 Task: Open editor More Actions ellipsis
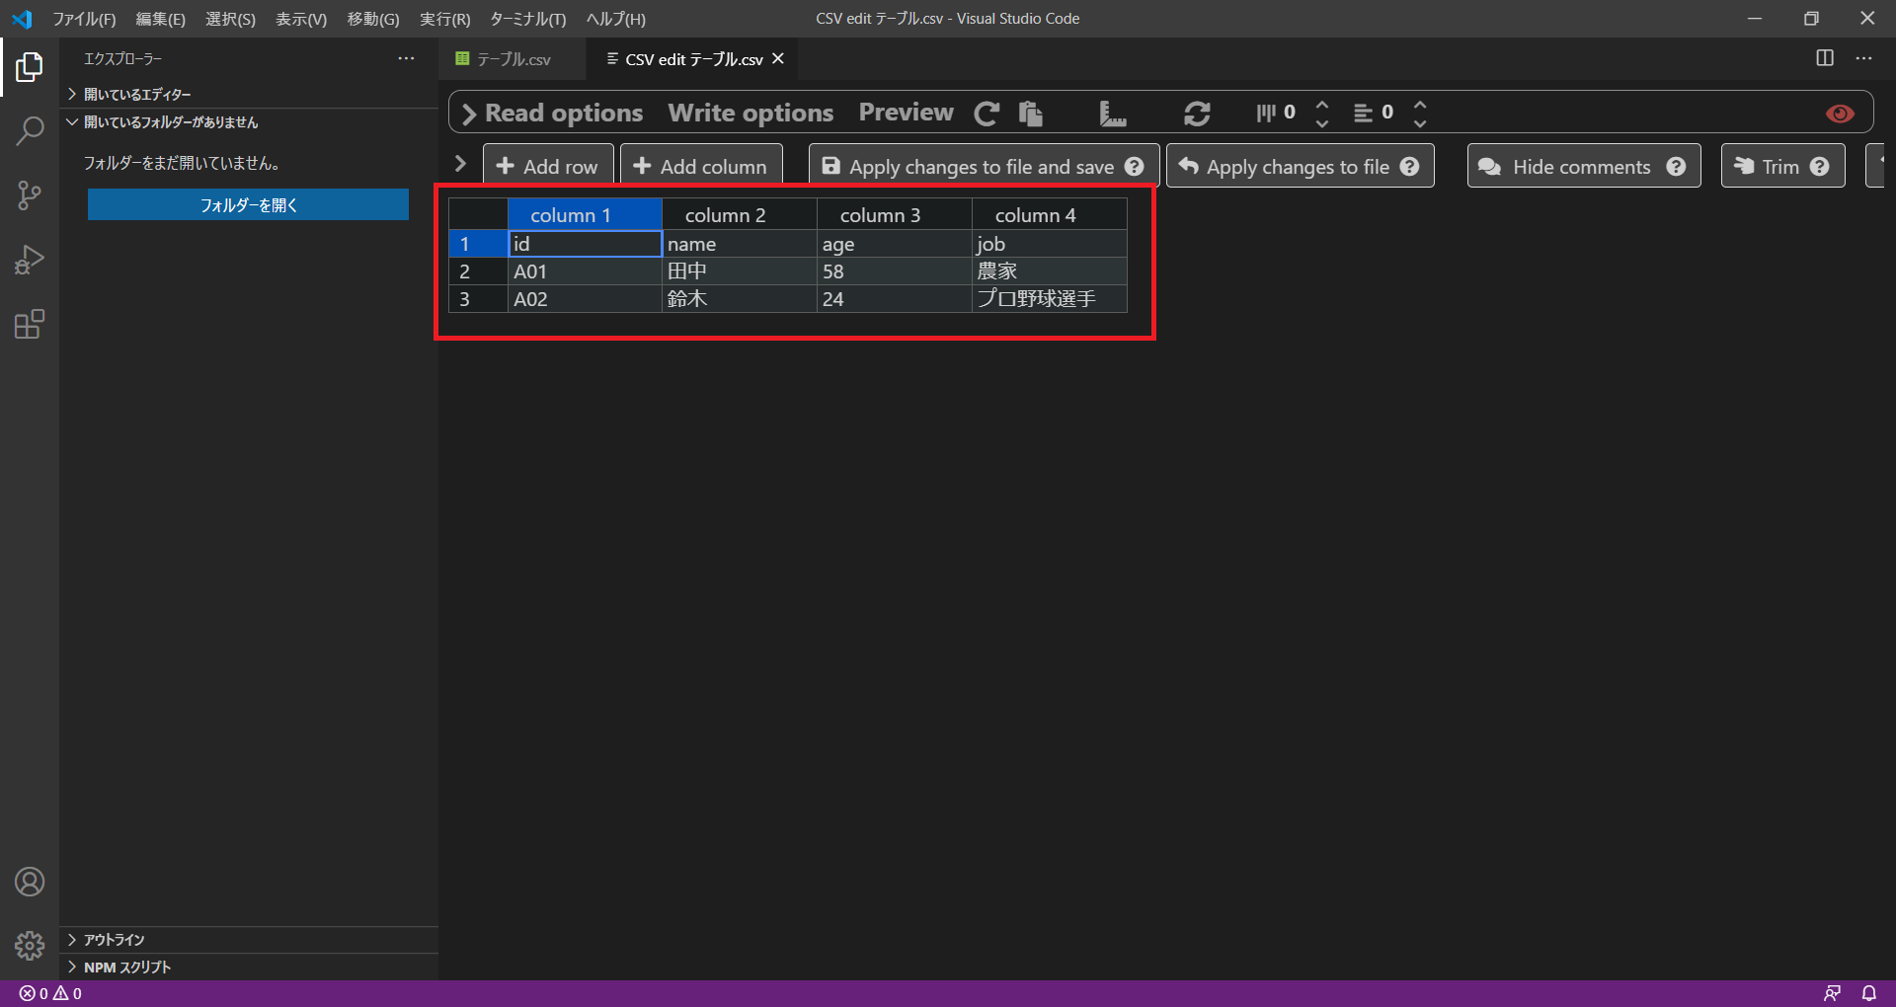click(1863, 58)
